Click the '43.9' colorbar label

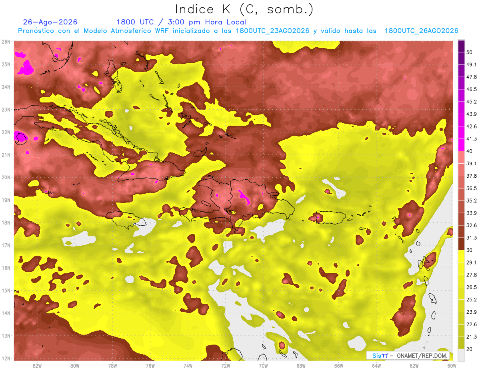point(471,114)
